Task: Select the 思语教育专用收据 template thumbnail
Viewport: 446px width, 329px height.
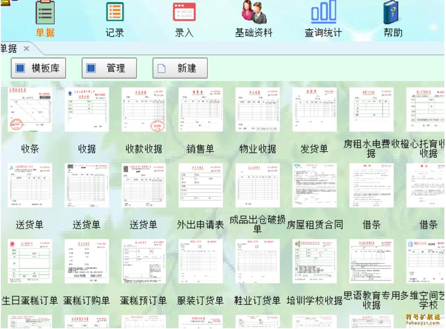Action: (371, 261)
